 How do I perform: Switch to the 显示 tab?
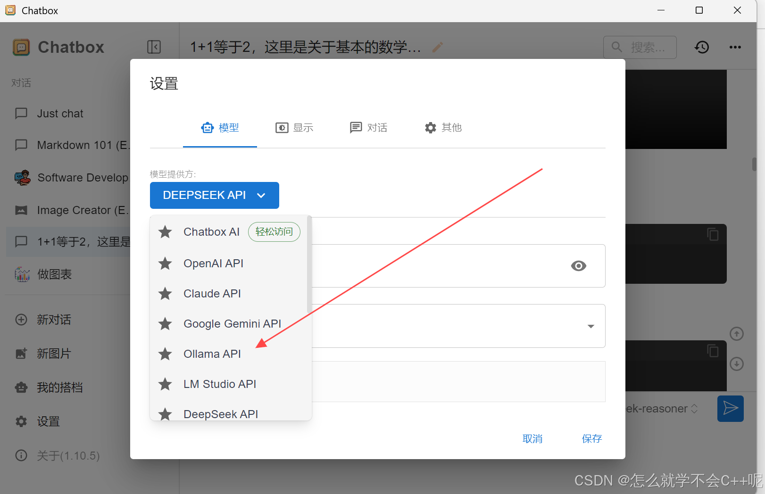pos(294,128)
